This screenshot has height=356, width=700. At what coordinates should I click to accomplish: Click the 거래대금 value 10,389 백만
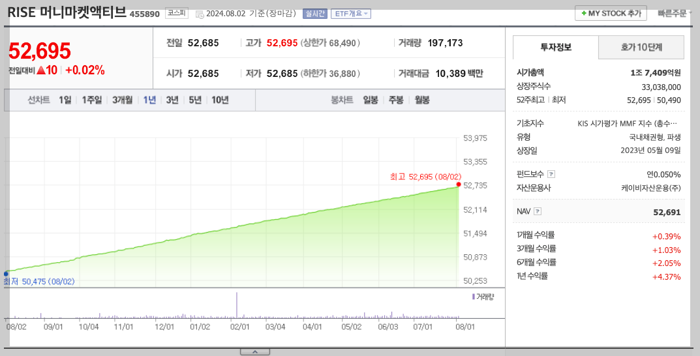coord(459,73)
